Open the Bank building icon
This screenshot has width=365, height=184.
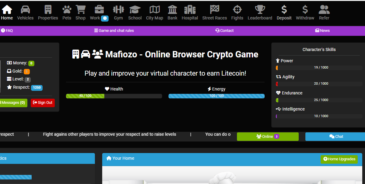172,9
